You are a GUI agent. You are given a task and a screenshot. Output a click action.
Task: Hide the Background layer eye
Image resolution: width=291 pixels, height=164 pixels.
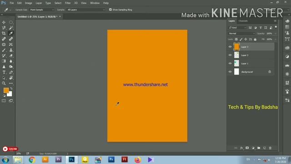tap(230, 72)
